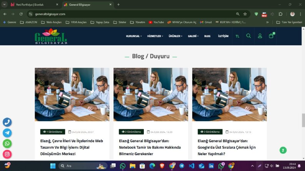Open Telegram from the taskbar

[182, 166]
